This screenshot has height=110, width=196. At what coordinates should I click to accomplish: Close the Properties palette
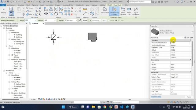tap(193, 26)
